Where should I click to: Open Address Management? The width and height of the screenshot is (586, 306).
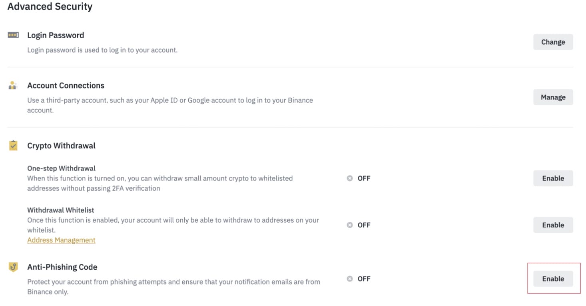click(x=61, y=240)
